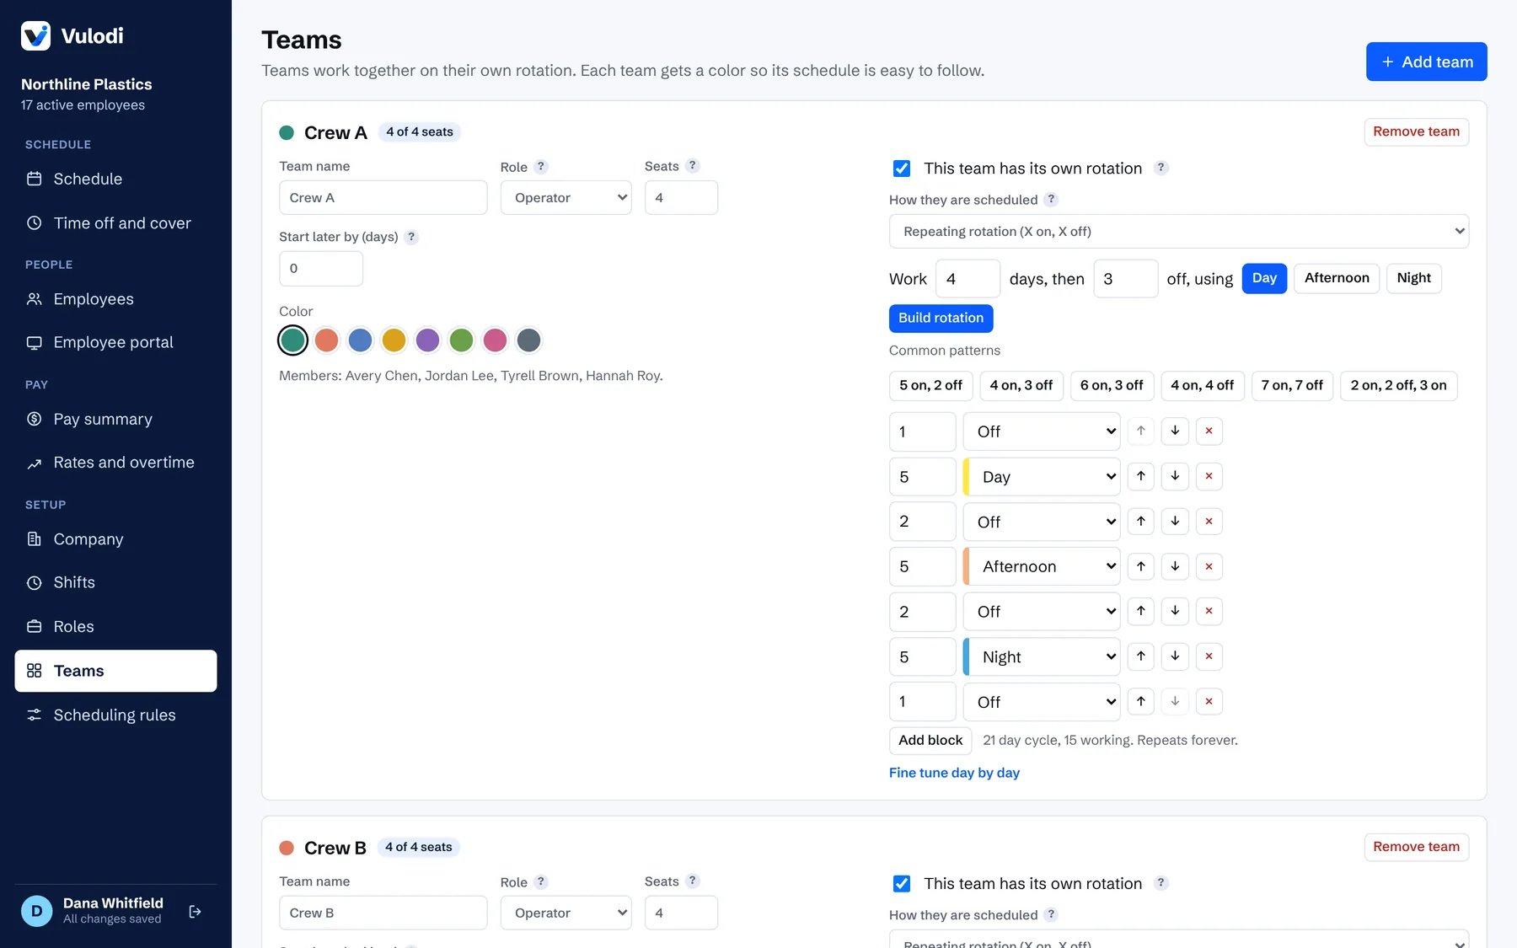Navigate to Scheduling rules

tap(115, 715)
